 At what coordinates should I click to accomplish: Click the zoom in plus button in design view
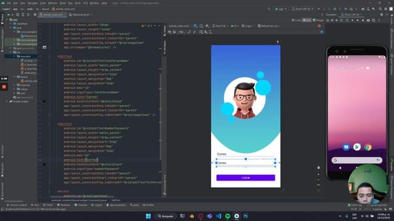click(318, 174)
